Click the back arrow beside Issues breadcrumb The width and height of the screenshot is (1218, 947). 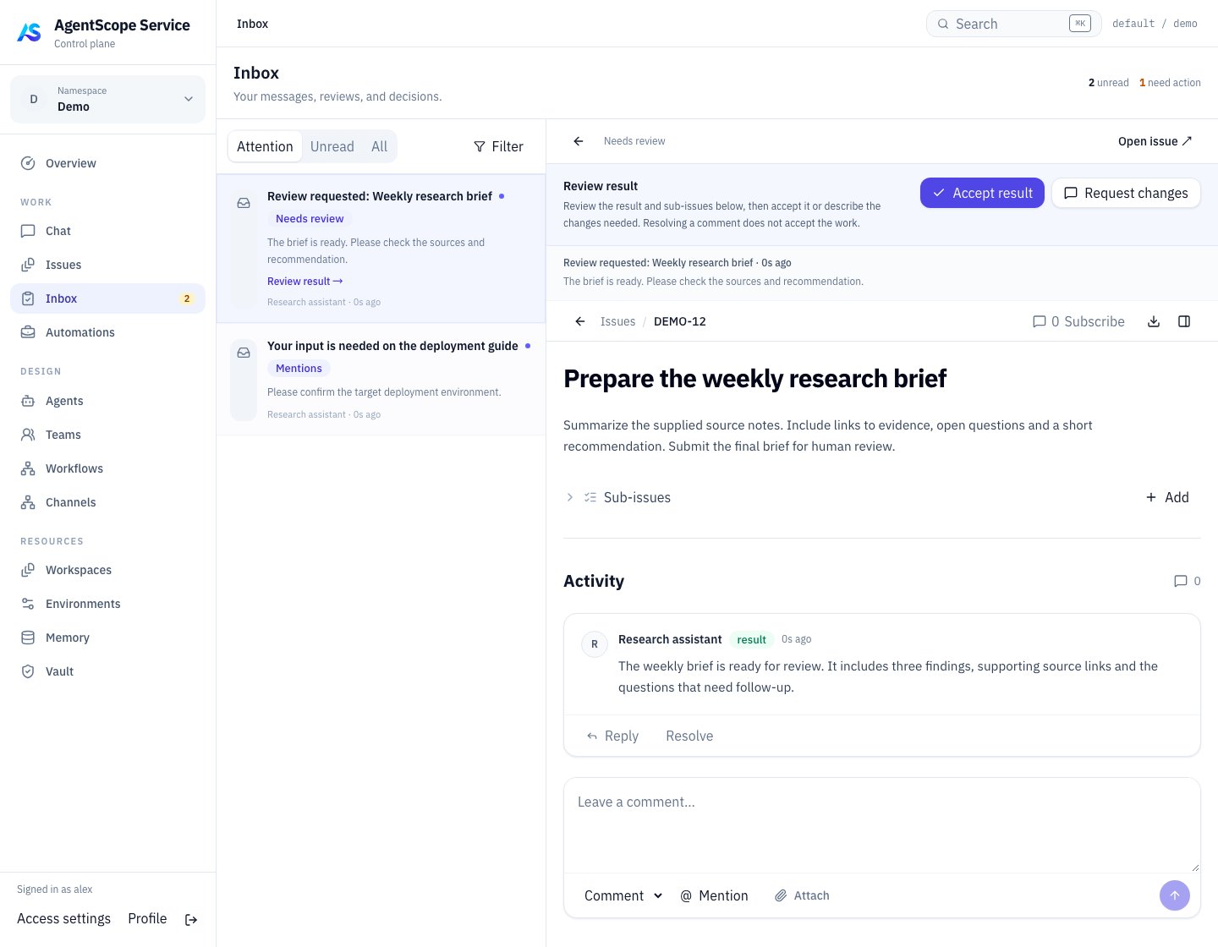pyautogui.click(x=580, y=321)
